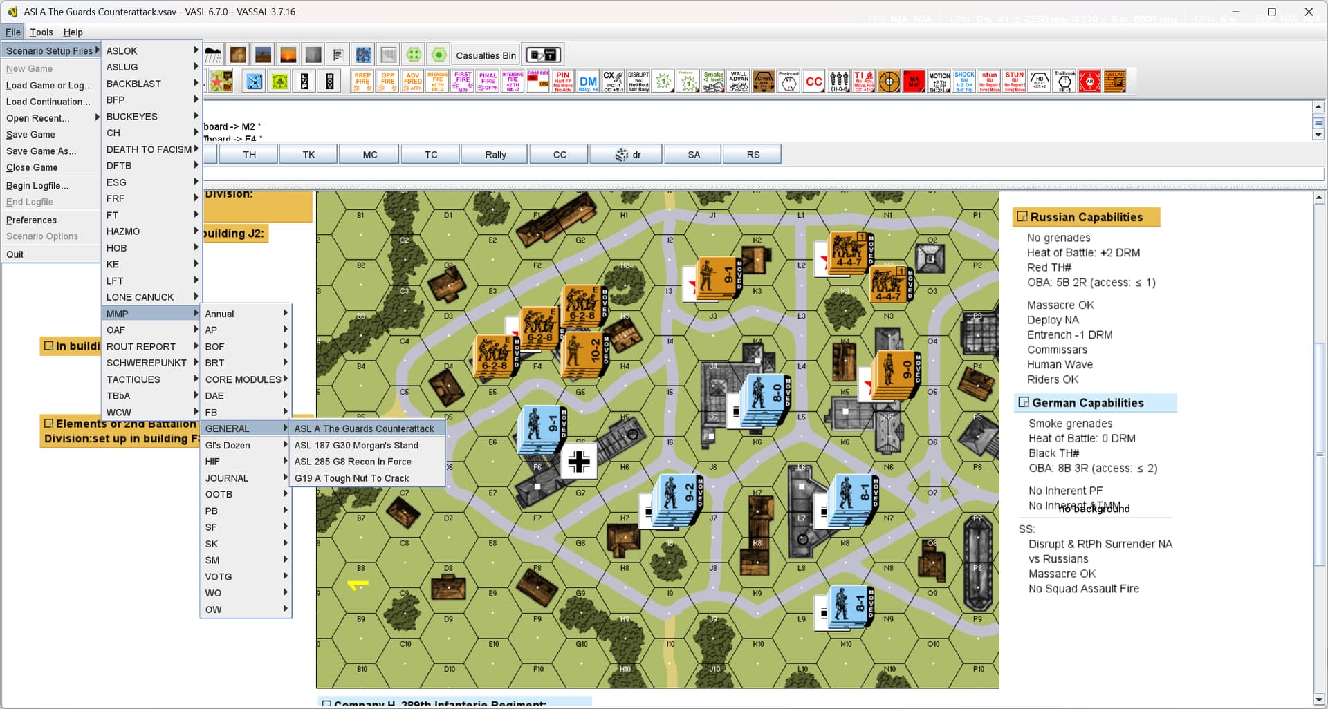Click the Motion counter icon
The width and height of the screenshot is (1328, 709).
(939, 81)
